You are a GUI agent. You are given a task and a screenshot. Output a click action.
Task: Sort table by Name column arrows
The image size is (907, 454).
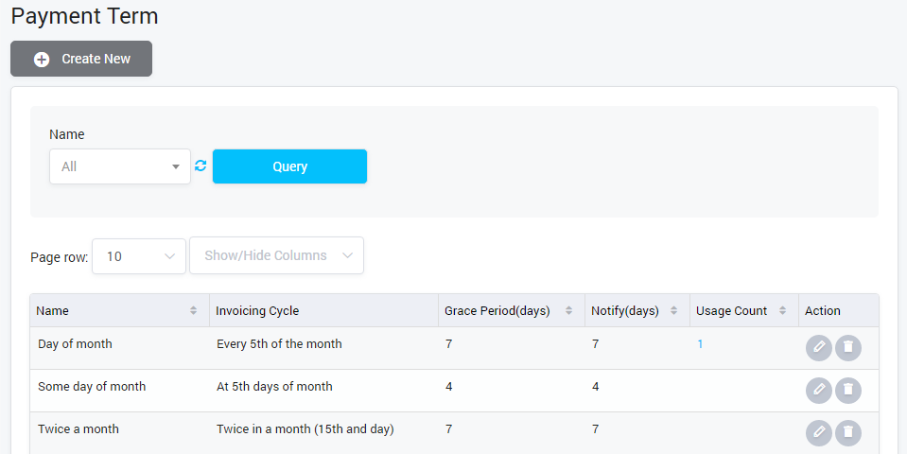[x=193, y=311]
